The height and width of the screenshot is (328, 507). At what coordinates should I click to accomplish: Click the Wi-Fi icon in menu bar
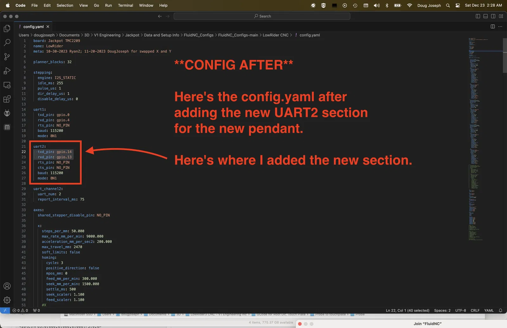tap(409, 5)
